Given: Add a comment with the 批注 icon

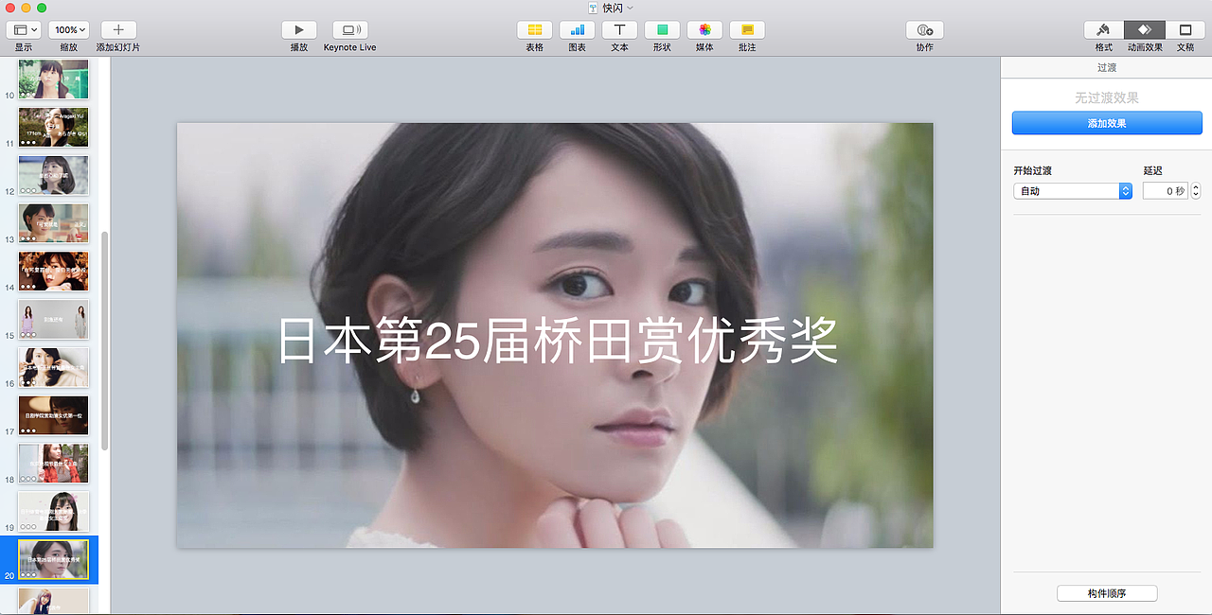Looking at the screenshot, I should tap(747, 29).
